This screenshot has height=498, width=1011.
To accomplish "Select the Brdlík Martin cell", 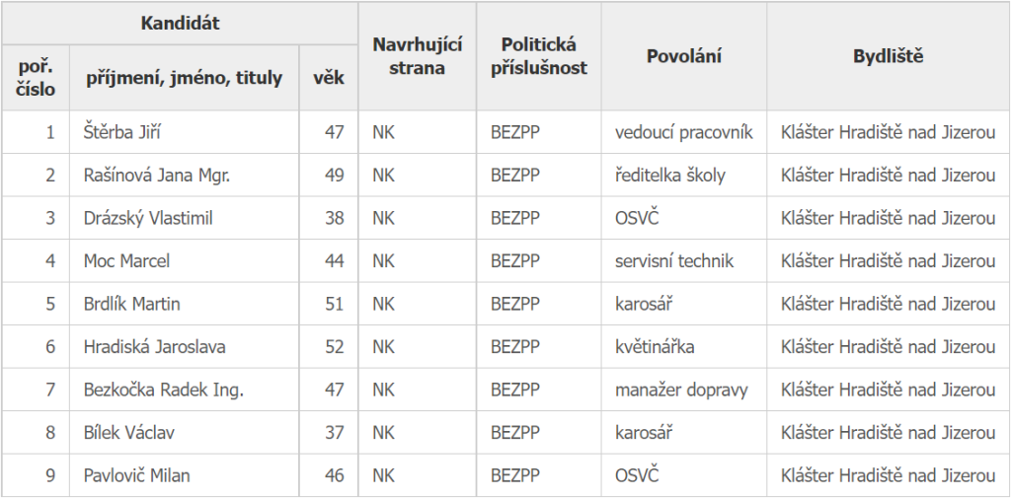I will click(x=132, y=304).
